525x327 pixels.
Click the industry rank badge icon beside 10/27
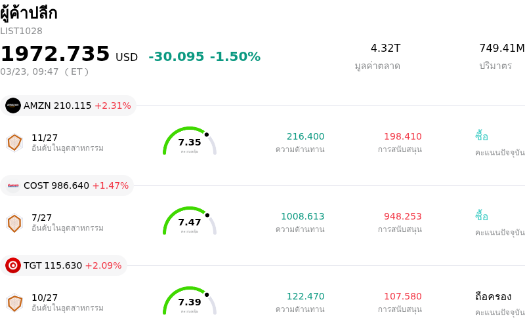[x=14, y=302]
